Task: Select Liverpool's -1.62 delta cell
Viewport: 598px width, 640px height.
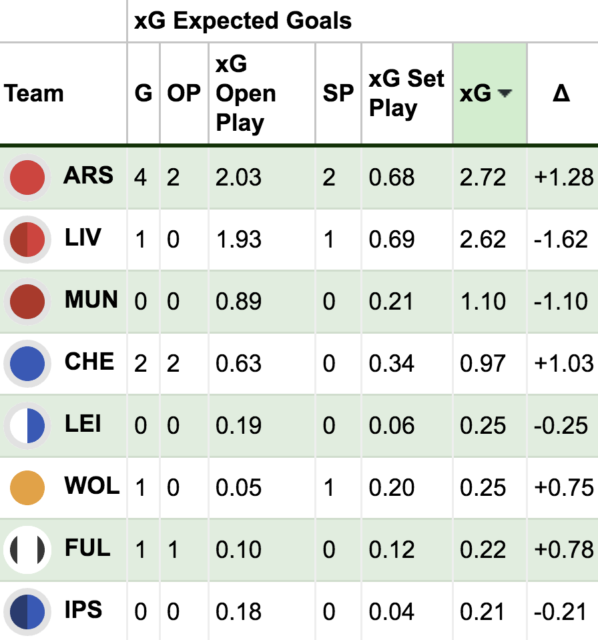Action: pos(561,240)
